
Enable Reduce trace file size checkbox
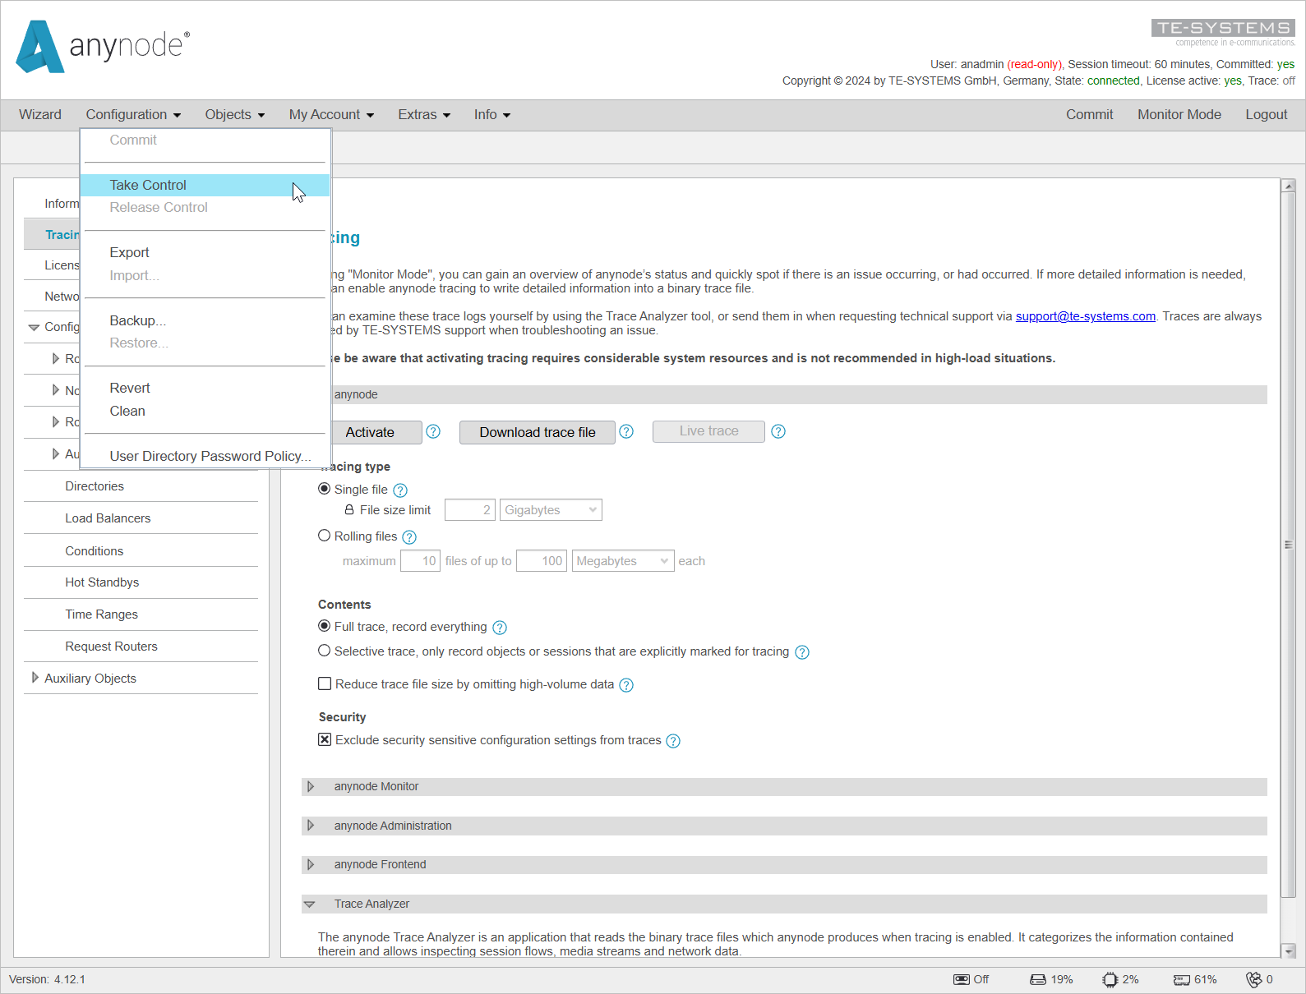click(x=325, y=683)
